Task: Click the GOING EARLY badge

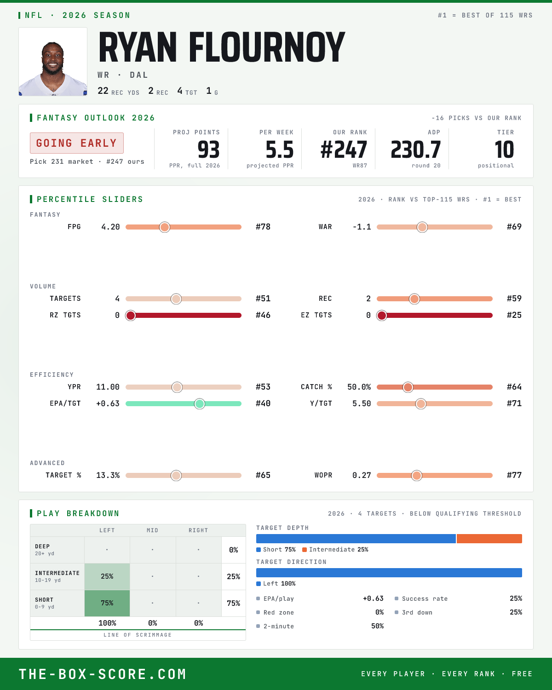Action: [77, 143]
